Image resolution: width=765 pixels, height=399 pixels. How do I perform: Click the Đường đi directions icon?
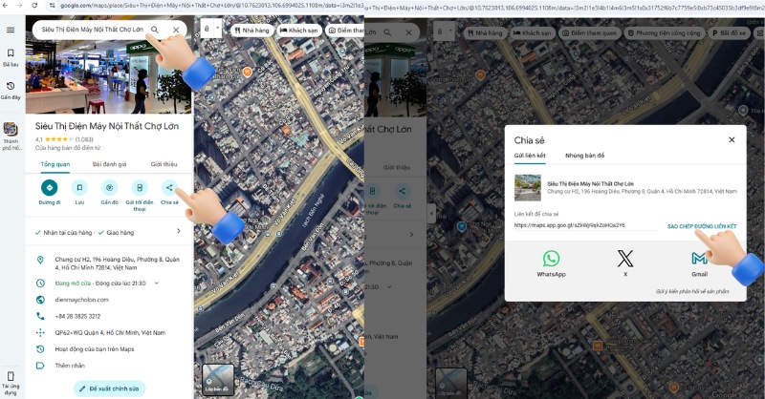[49, 187]
